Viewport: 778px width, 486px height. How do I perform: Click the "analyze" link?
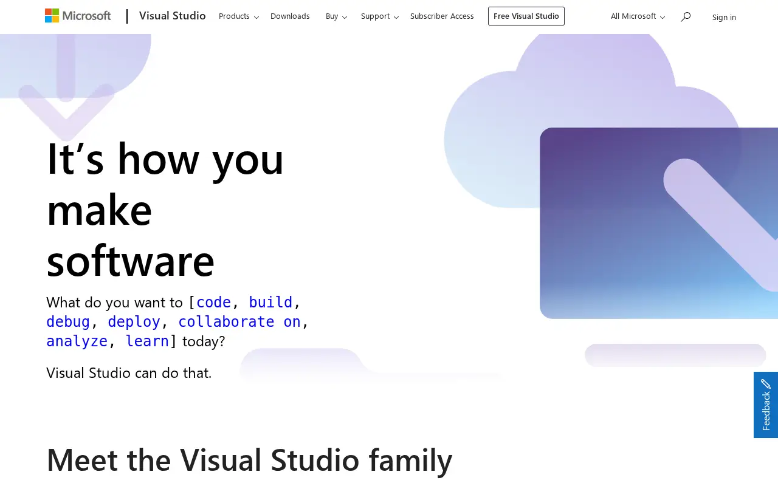click(77, 341)
